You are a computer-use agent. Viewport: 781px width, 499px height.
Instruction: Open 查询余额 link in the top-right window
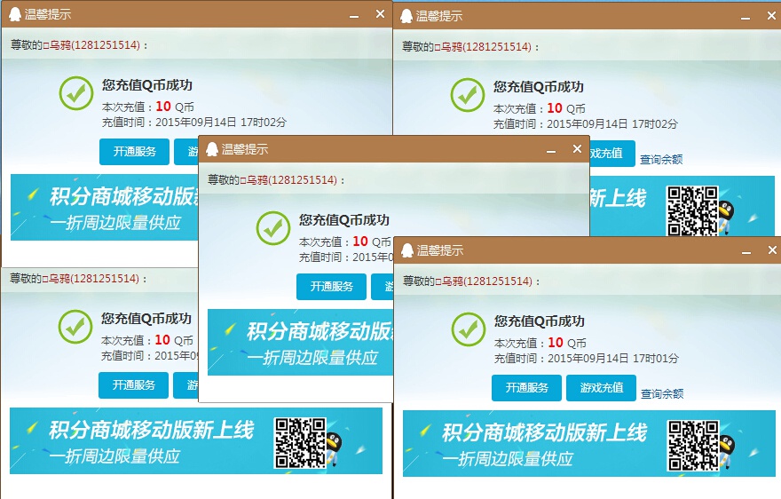(x=661, y=160)
